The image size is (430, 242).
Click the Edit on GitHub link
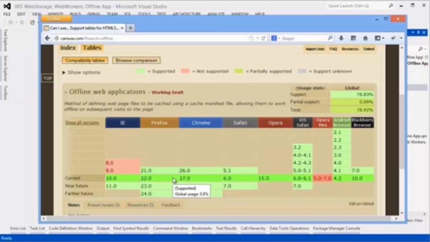click(361, 204)
